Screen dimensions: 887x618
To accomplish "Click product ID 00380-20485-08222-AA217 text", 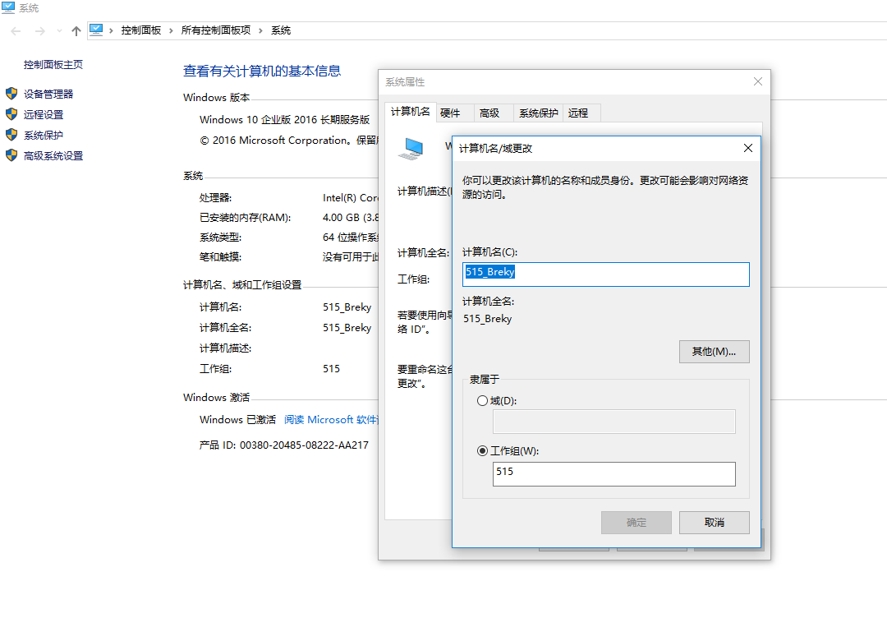I will 304,445.
